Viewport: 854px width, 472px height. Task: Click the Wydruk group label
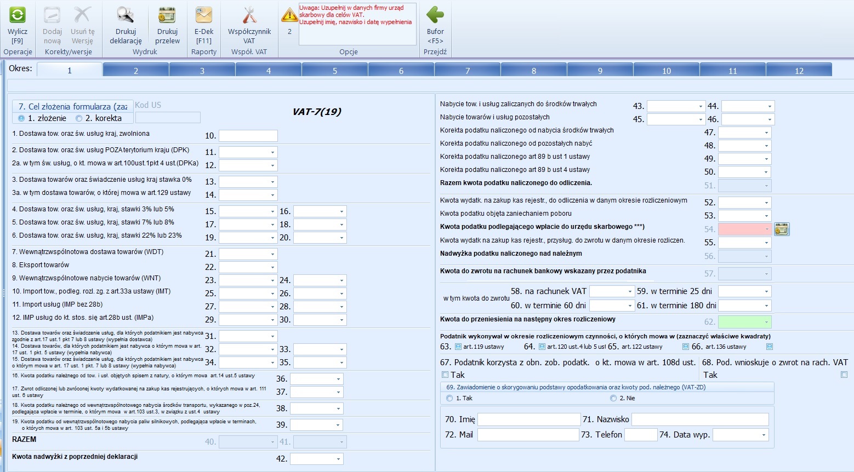point(145,51)
